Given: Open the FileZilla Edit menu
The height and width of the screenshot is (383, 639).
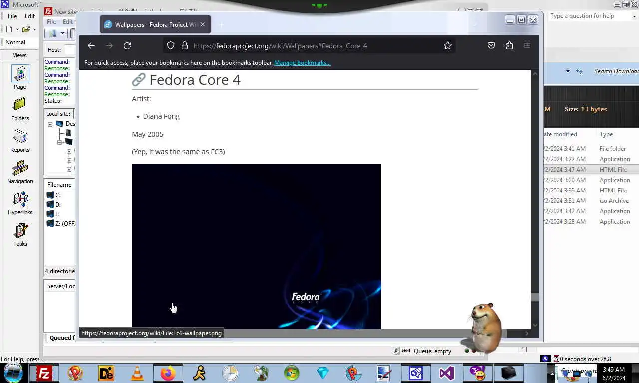Looking at the screenshot, I should [x=68, y=22].
